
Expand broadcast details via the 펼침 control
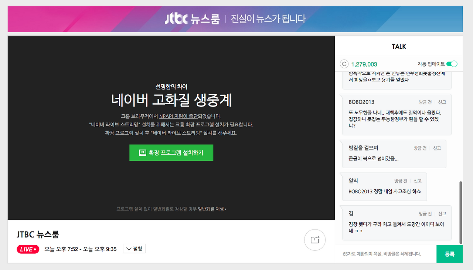coord(134,249)
